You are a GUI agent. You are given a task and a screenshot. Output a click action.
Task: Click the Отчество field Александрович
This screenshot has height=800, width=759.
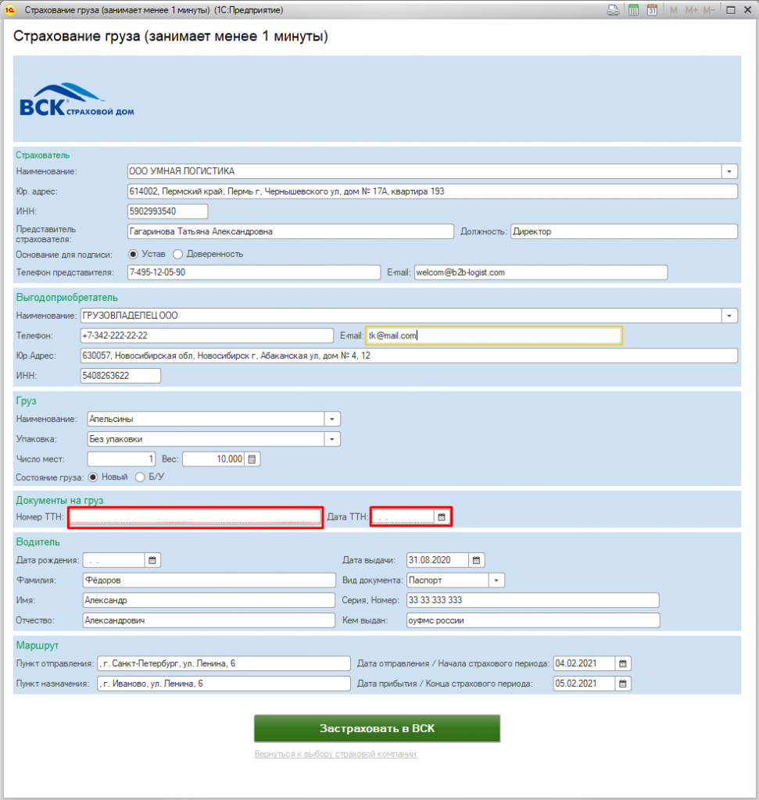[x=209, y=621]
